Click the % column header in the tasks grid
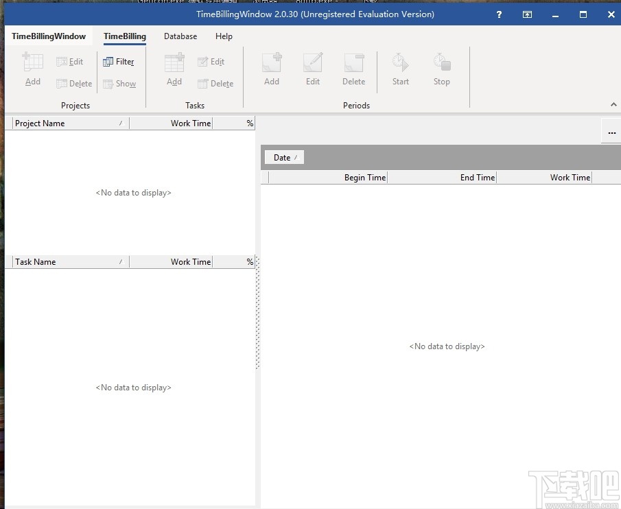The width and height of the screenshot is (621, 509). (x=234, y=261)
